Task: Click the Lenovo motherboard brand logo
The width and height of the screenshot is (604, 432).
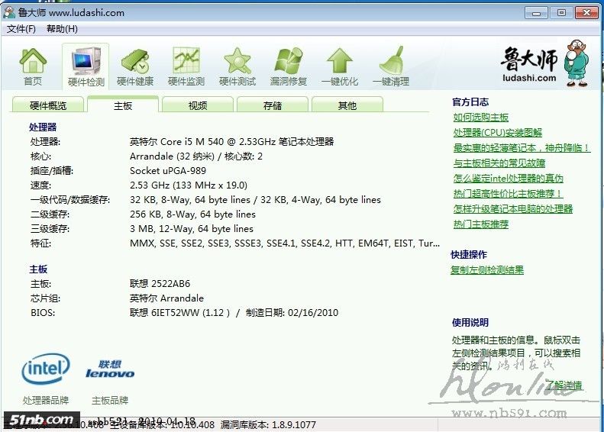Action: pos(110,369)
